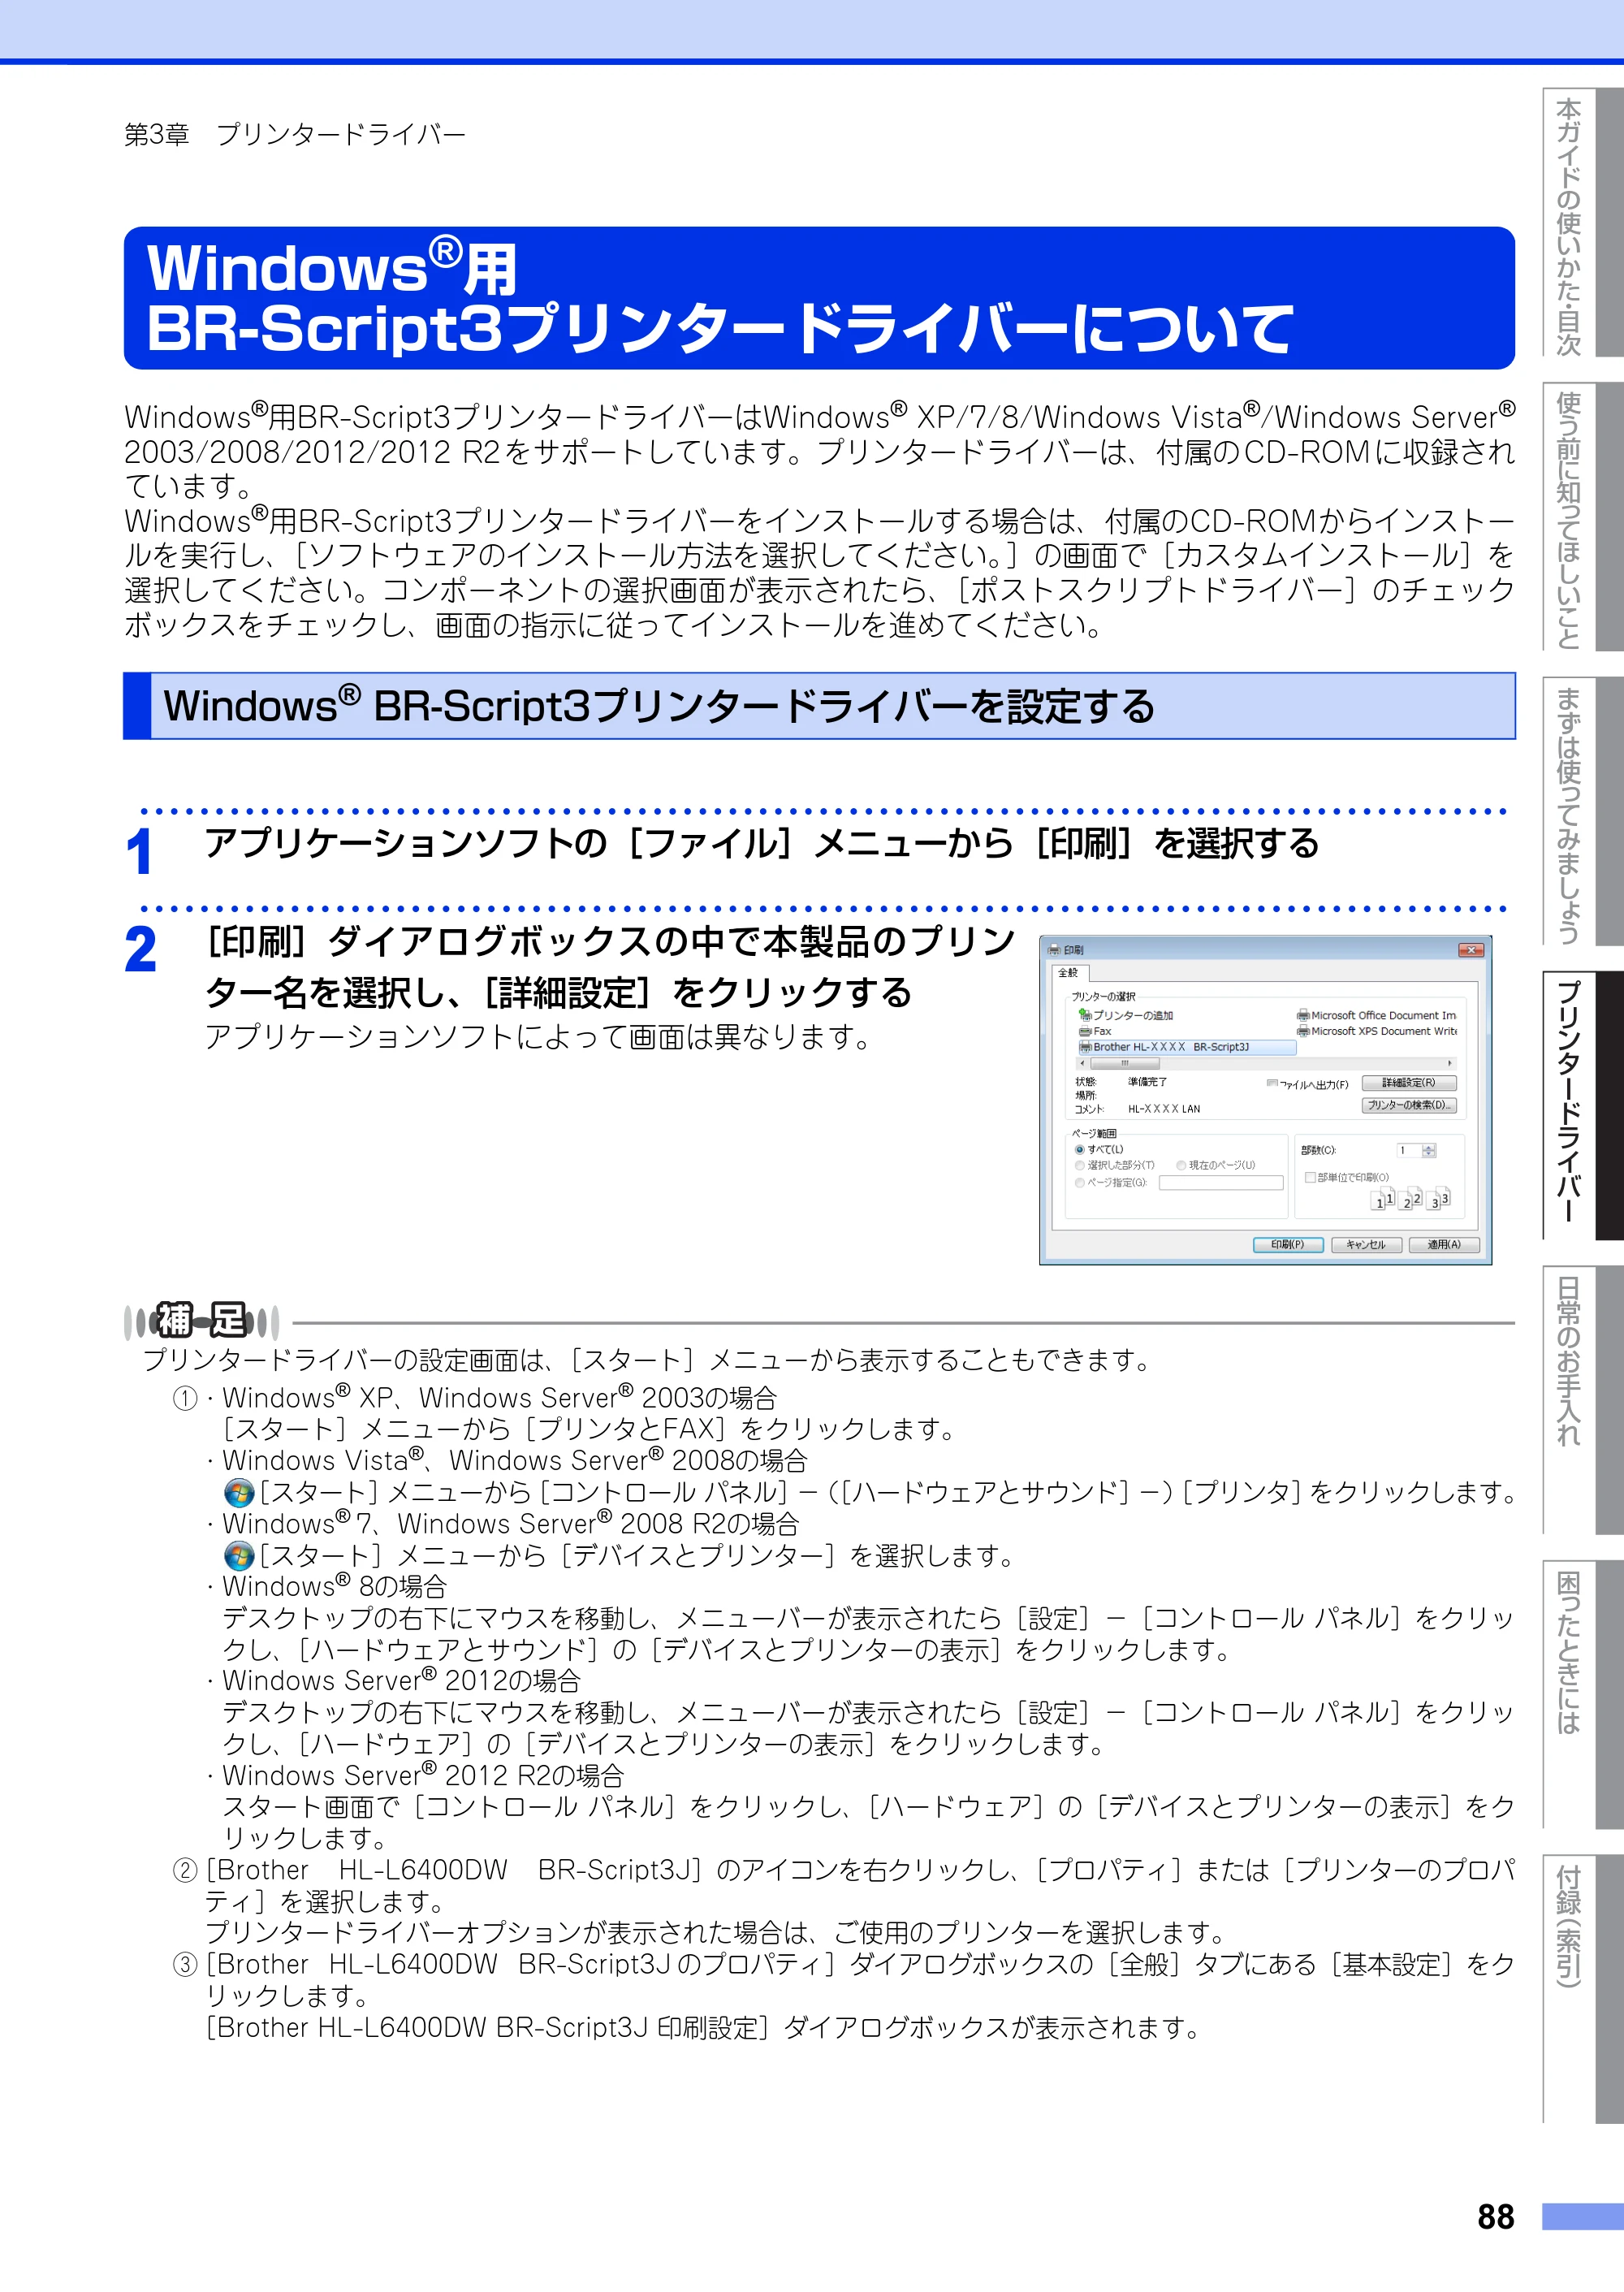Go to 使う前に知ってほしいこと side tab

click(1584, 517)
